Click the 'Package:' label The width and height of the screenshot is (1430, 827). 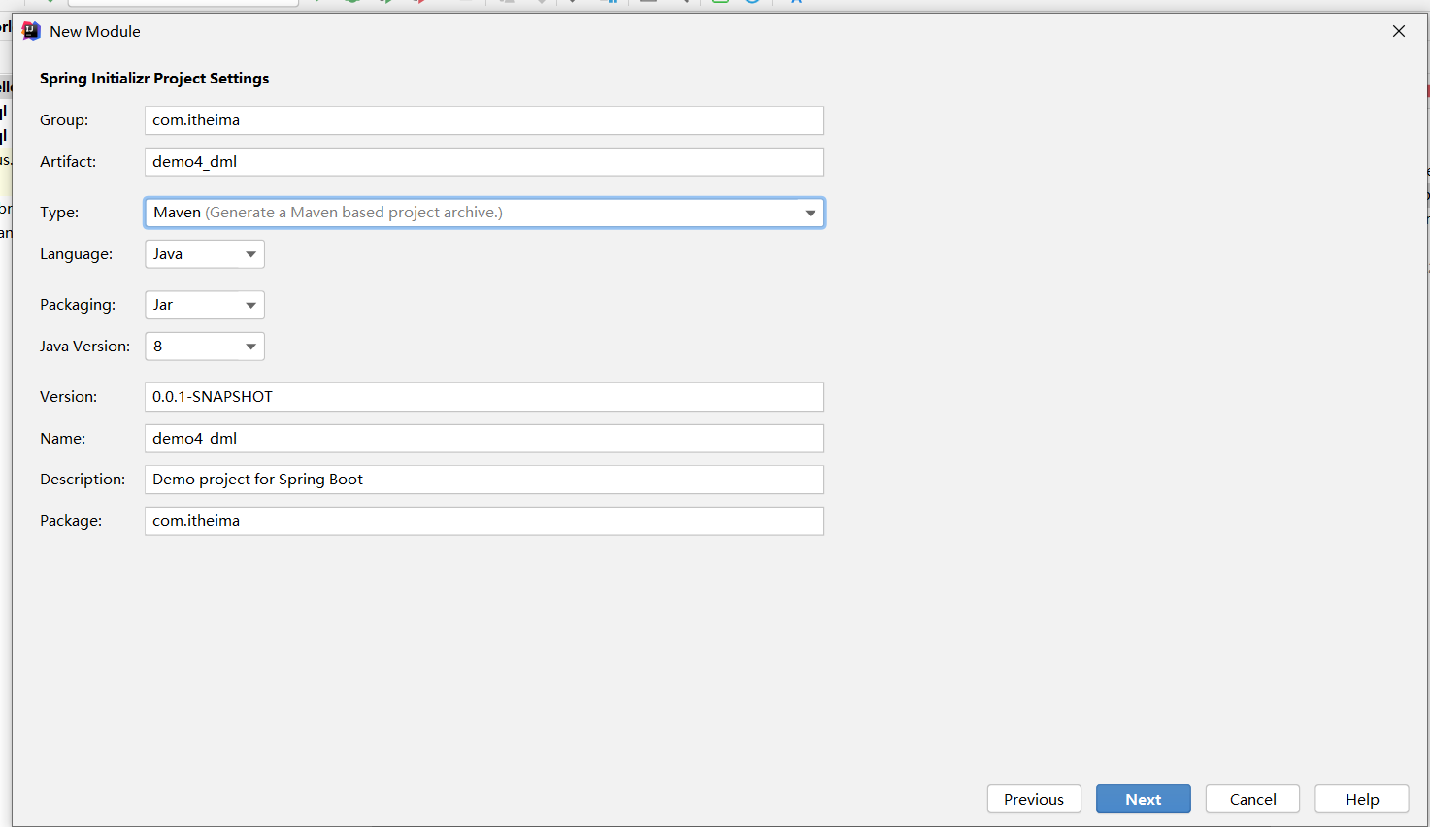[71, 521]
